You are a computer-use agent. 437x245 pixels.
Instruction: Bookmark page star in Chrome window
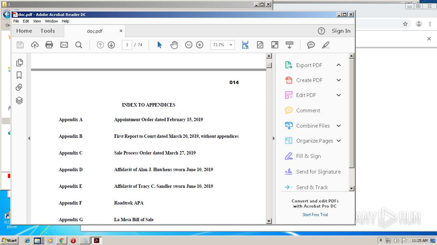click(x=405, y=24)
